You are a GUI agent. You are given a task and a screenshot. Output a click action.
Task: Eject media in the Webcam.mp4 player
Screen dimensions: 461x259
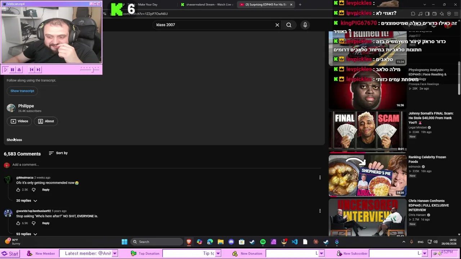point(19,70)
